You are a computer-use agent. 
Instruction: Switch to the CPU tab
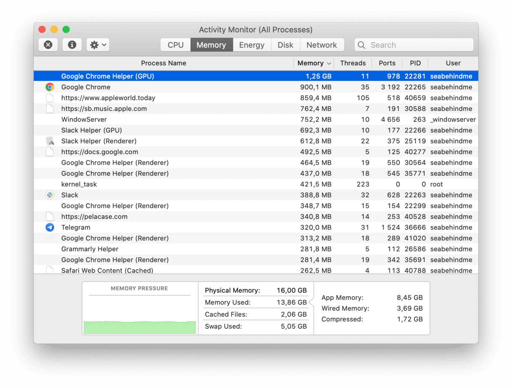pyautogui.click(x=176, y=45)
